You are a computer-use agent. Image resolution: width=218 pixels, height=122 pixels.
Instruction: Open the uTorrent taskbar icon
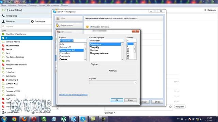[64, 119]
